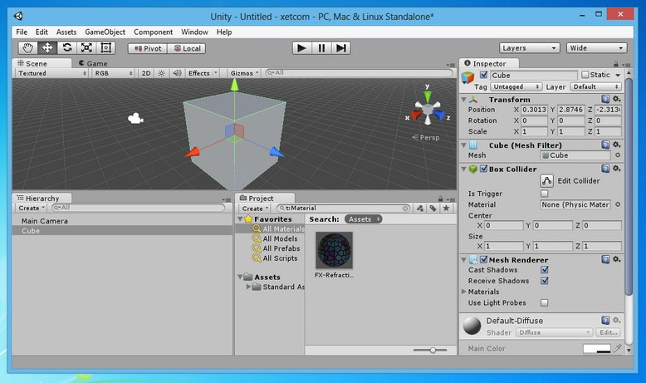Viewport: 646px width, 383px height.
Task: Open the Window menu
Action: pos(194,32)
